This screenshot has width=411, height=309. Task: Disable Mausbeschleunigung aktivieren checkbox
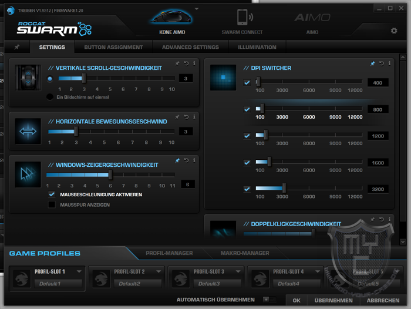pyautogui.click(x=52, y=194)
